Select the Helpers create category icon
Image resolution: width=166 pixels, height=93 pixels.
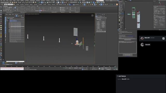click(x=102, y=16)
